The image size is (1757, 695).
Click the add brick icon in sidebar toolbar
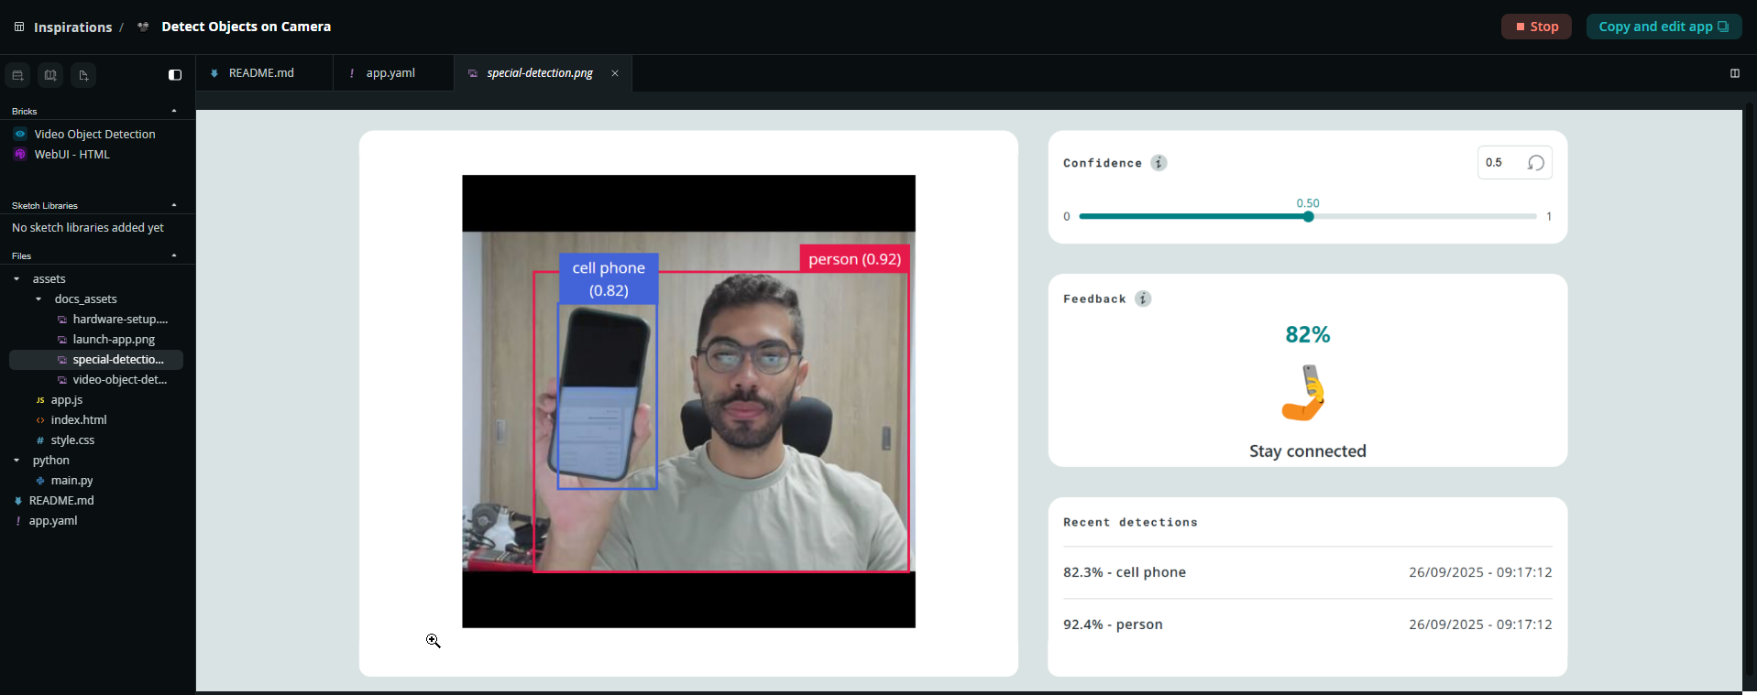[x=17, y=75]
